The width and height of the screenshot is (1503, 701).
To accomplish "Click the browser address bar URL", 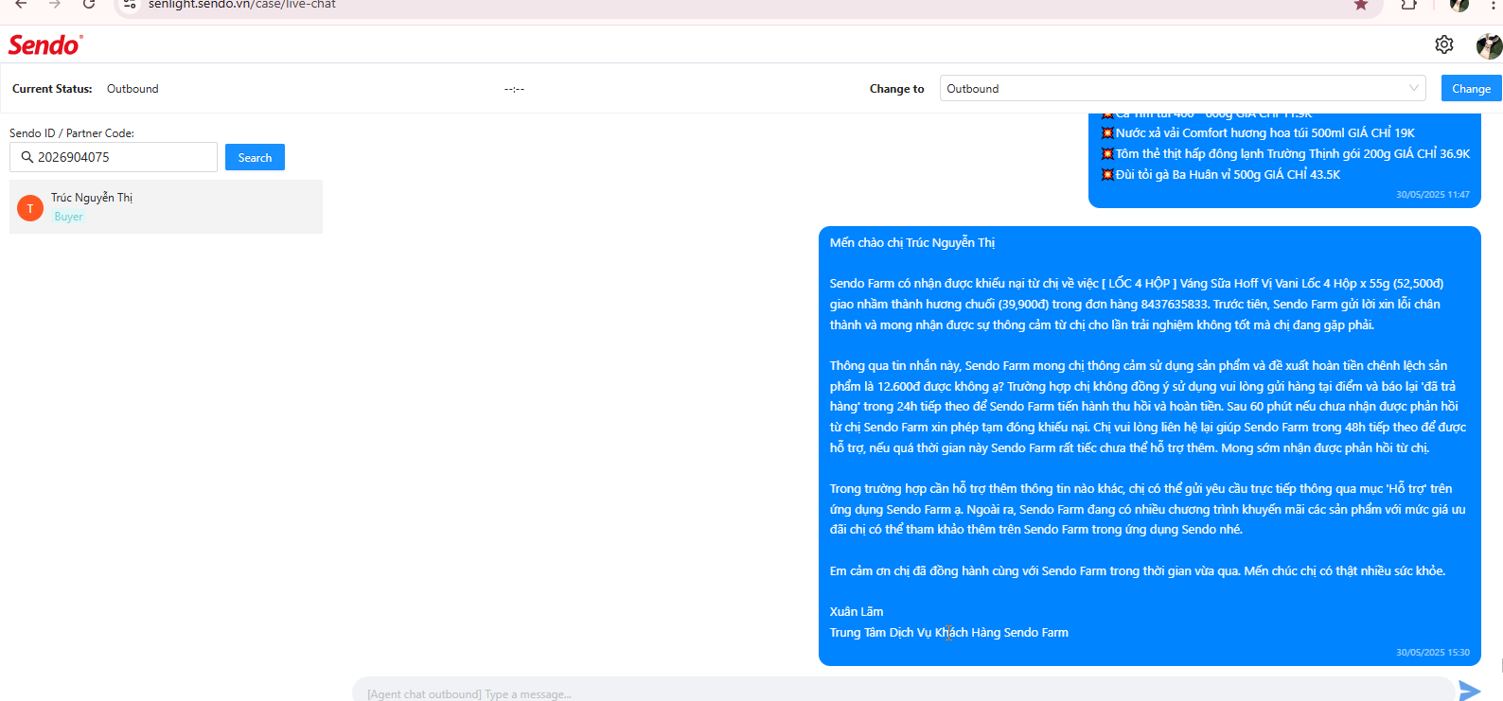I will [x=242, y=5].
